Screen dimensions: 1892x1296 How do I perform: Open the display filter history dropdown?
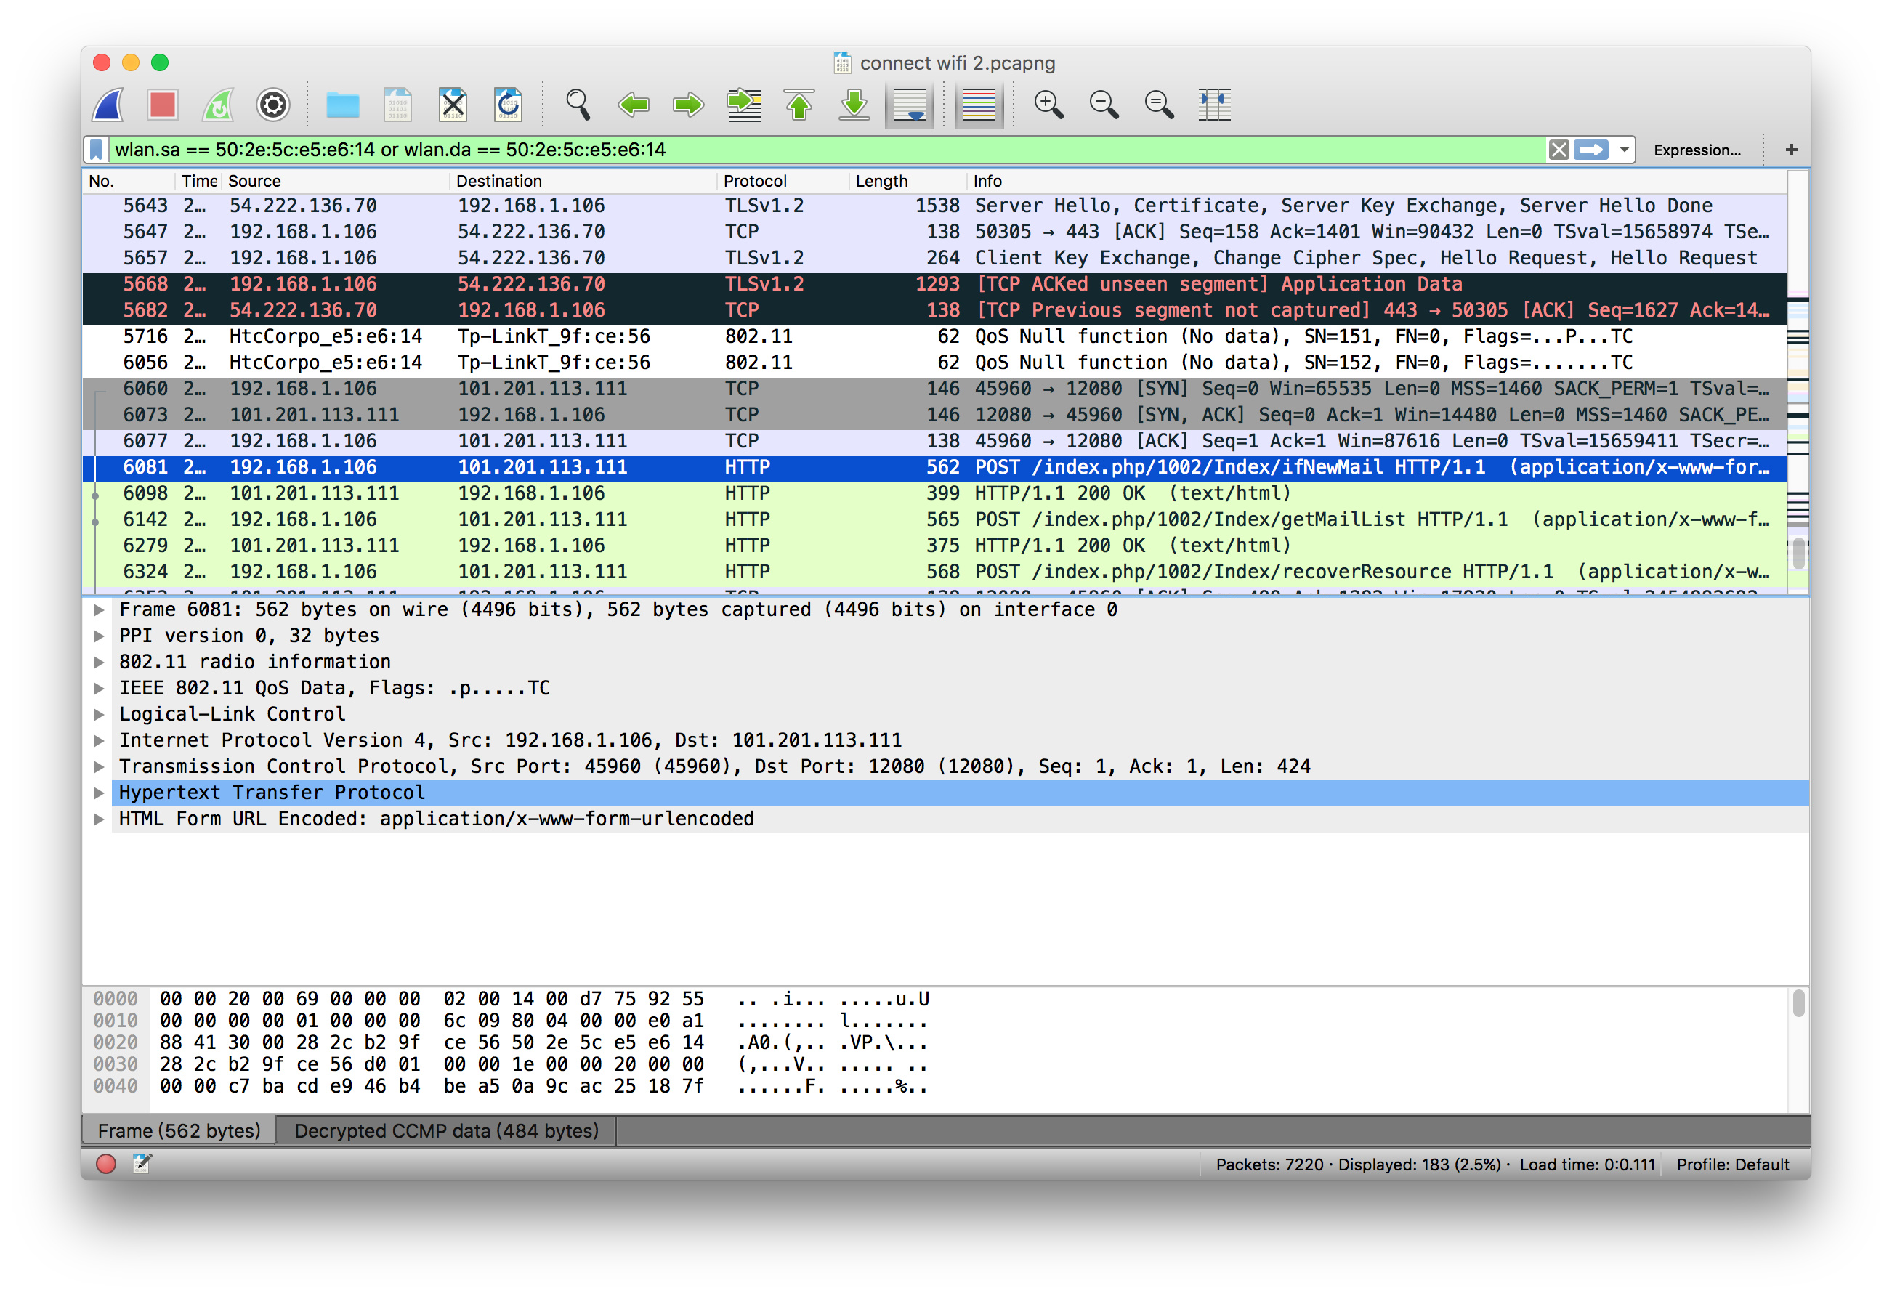pos(1623,150)
